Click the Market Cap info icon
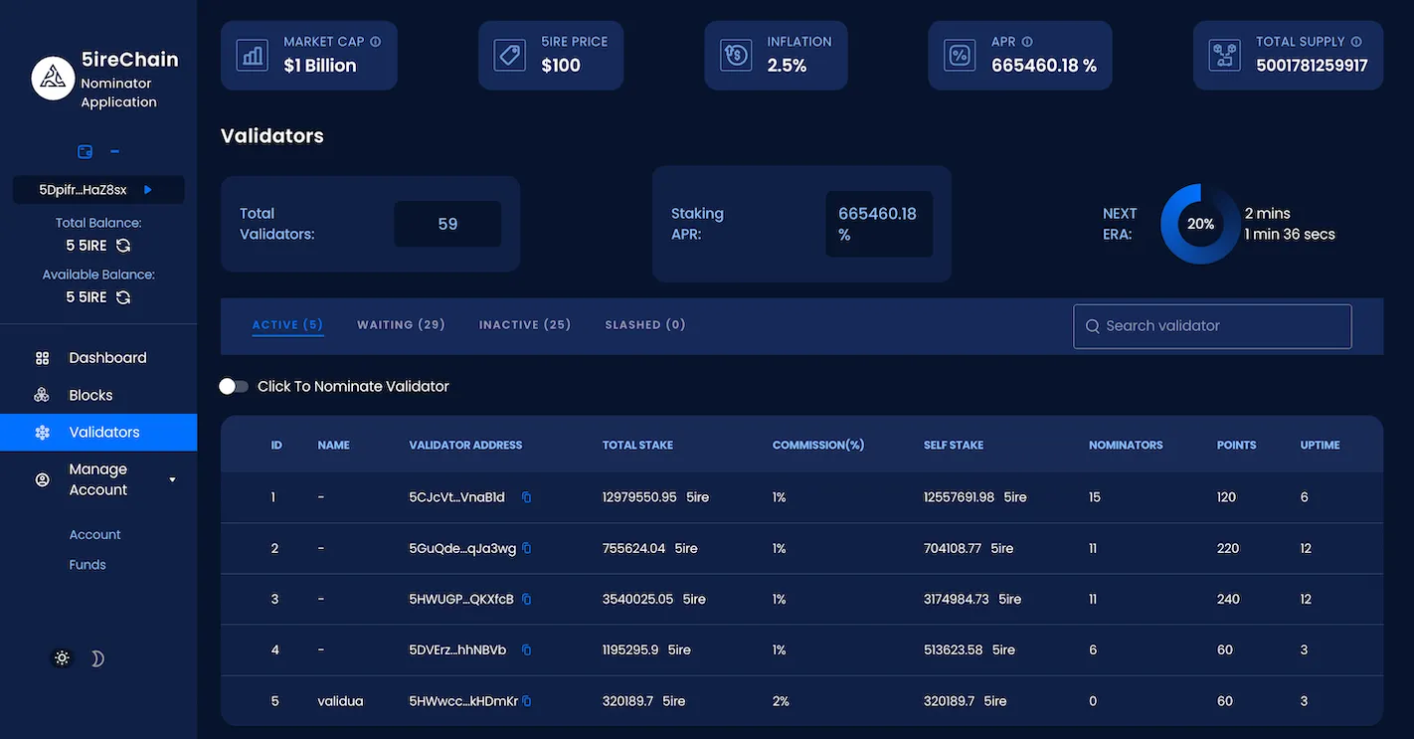The image size is (1414, 739). [376, 42]
